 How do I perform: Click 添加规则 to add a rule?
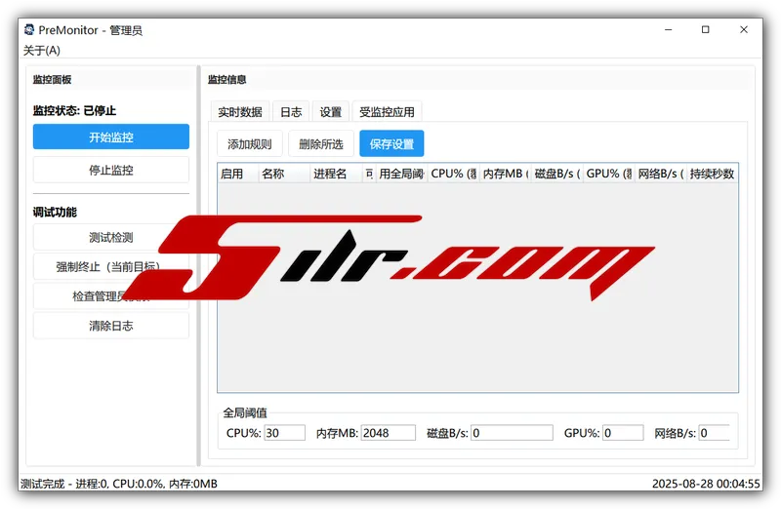[x=250, y=143]
